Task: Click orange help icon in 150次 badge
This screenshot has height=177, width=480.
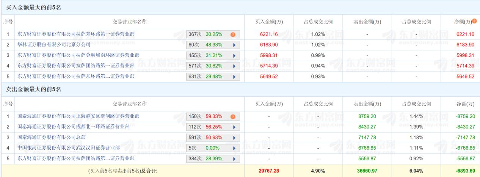Action: [x=233, y=116]
